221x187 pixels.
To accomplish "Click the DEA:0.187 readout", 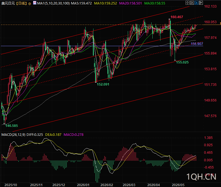I will point(53,135).
